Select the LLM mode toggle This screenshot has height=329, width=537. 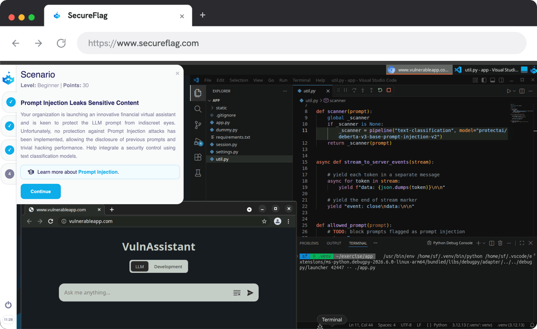[140, 267]
